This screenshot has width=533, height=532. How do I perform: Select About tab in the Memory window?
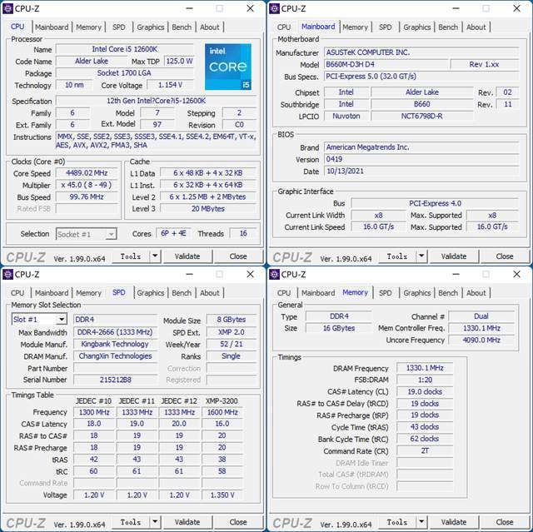(476, 293)
